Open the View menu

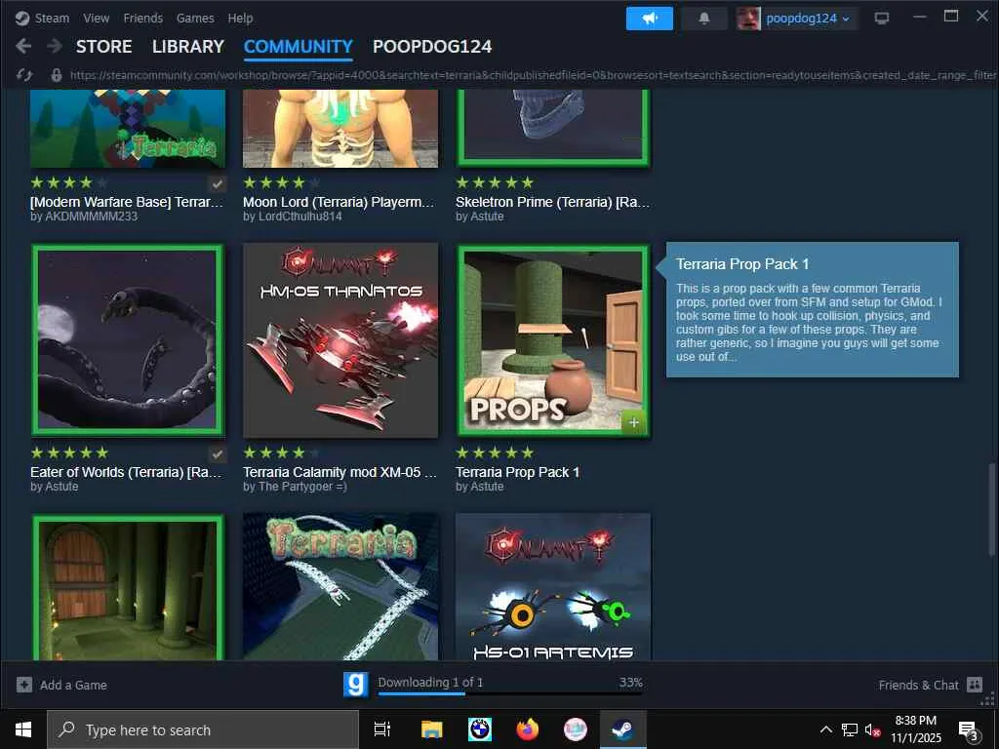pos(97,18)
